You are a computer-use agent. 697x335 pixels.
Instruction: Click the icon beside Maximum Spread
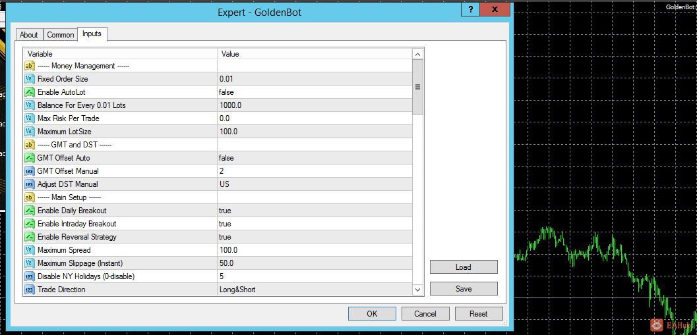click(x=29, y=250)
